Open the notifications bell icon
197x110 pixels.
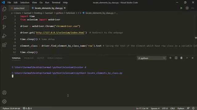[x=193, y=108]
